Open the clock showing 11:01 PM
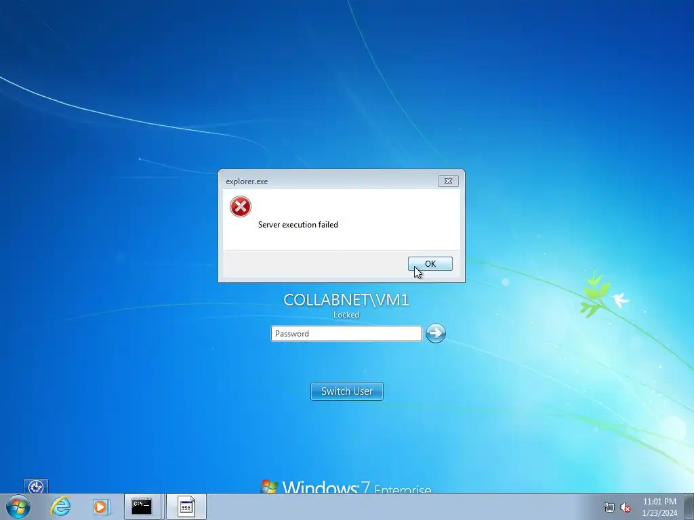Viewport: 694px width, 520px height. pos(659,506)
